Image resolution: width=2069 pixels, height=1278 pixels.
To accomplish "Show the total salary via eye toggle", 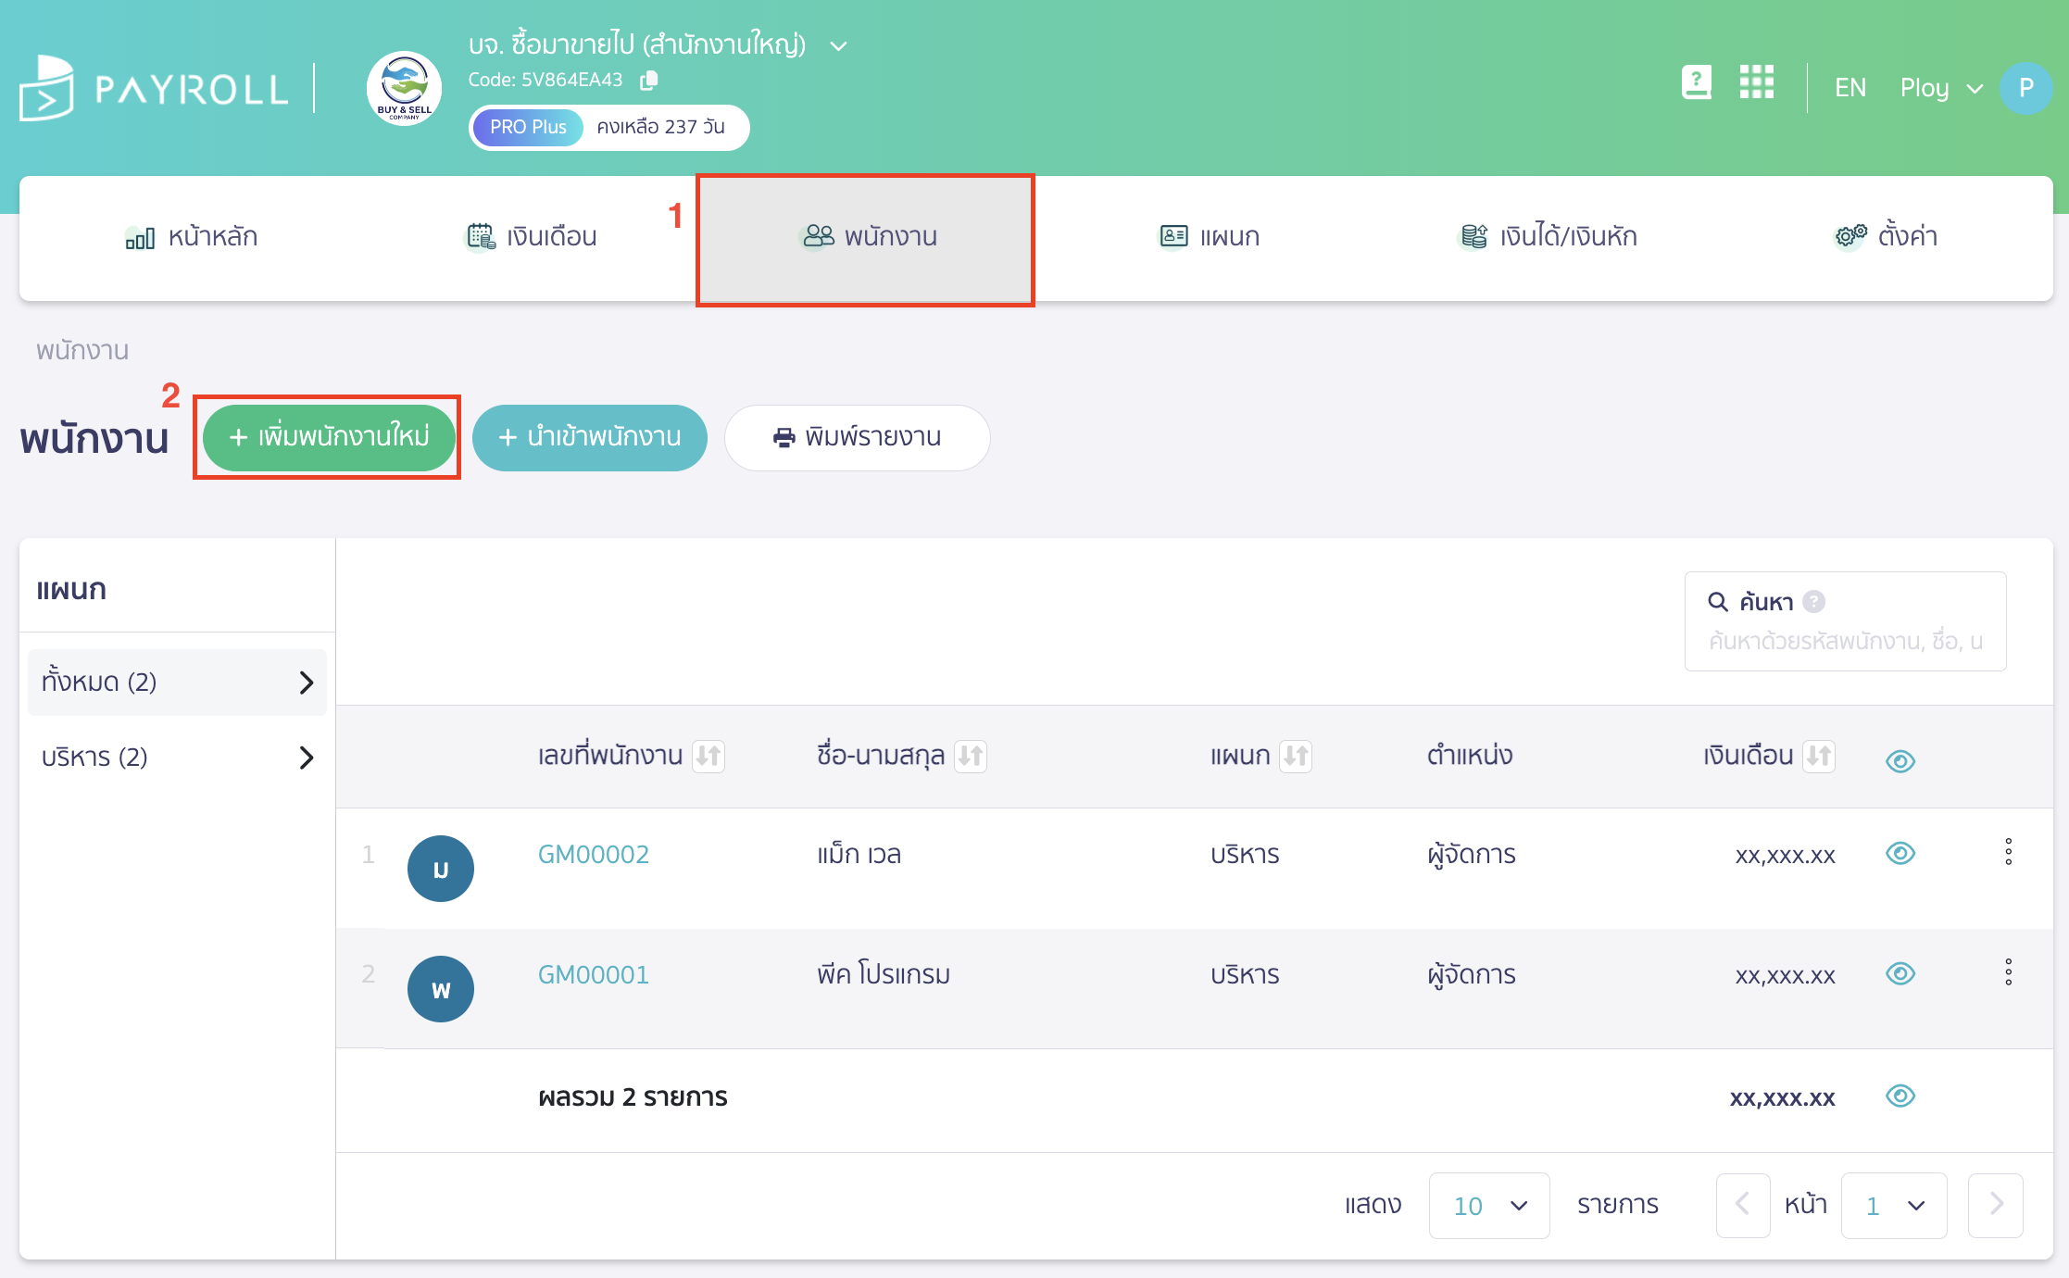I will click(1900, 1096).
